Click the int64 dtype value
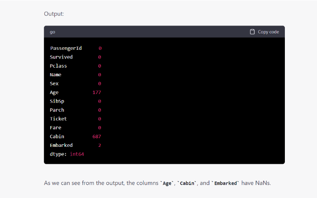Screen dimensions: 317x198 (x=77, y=154)
